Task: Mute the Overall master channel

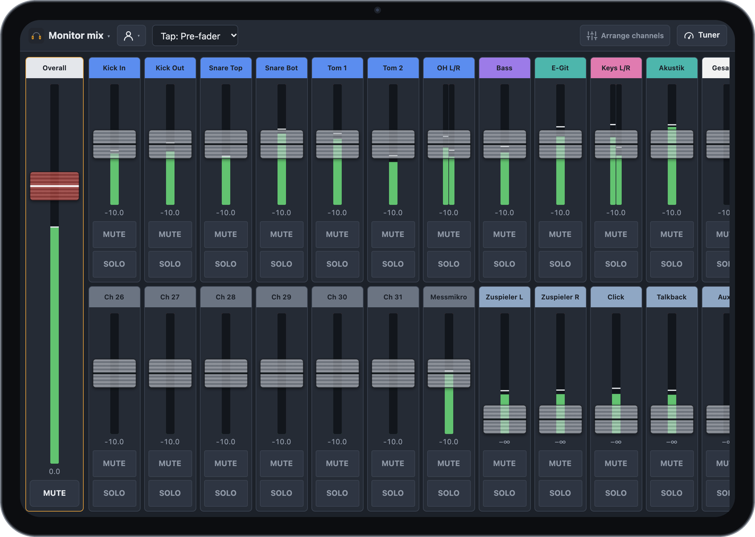Action: tap(54, 493)
